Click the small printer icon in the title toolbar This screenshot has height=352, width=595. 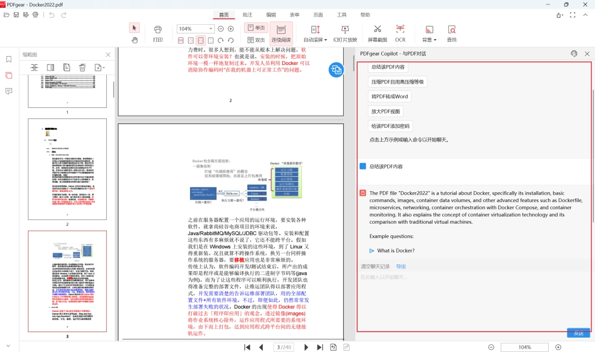tap(35, 15)
